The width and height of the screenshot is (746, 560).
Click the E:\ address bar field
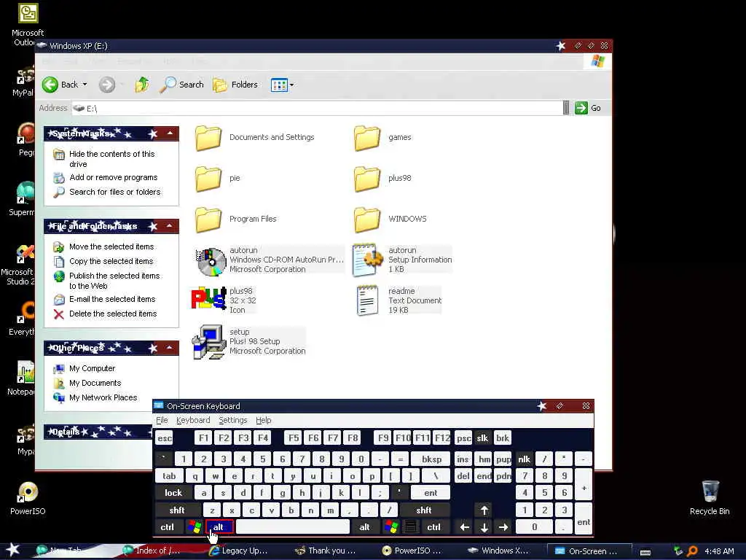point(317,108)
